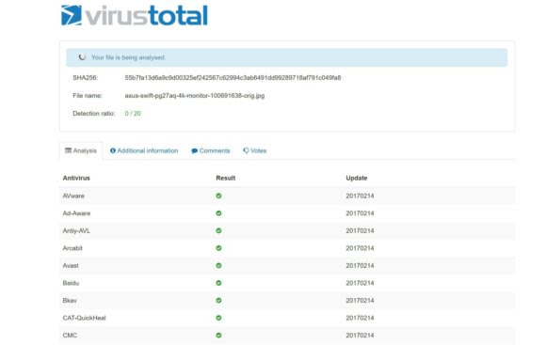Image resolution: width=546 pixels, height=345 pixels.
Task: Click the Bkav antivirus name
Action: point(70,300)
